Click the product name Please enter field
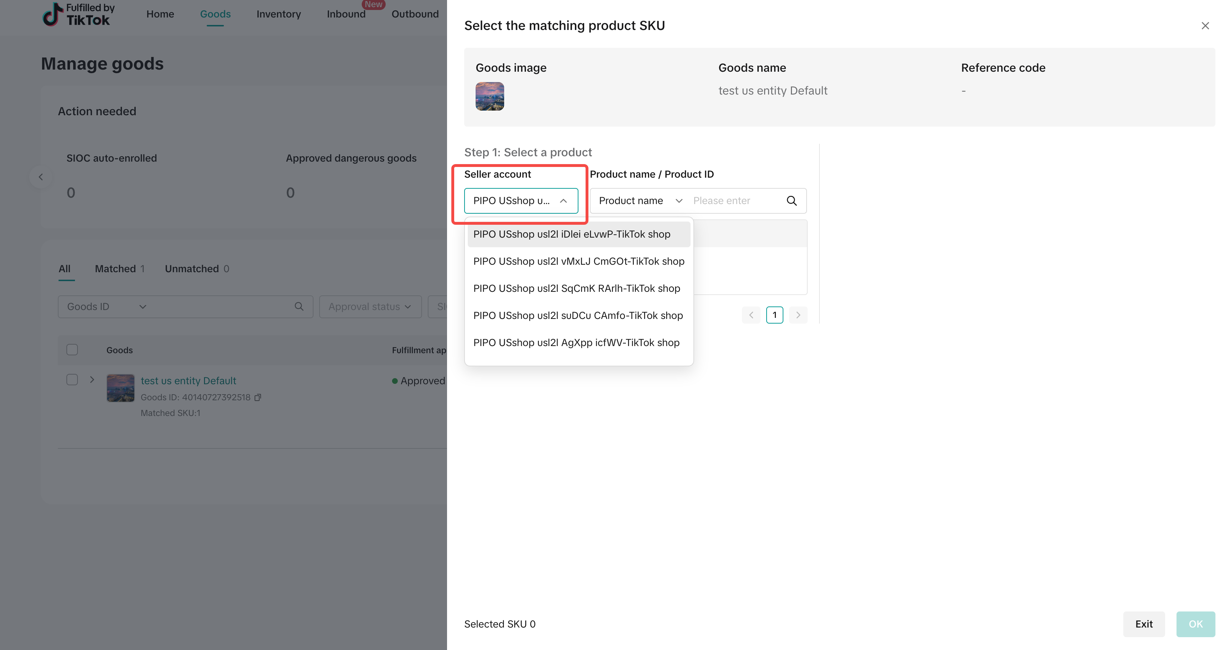 [x=734, y=201]
